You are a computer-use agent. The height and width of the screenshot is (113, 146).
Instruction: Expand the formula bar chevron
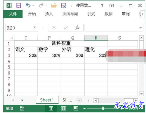coord(141,27)
